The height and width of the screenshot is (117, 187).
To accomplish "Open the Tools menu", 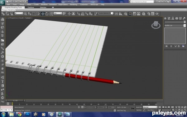I will click(x=15, y=5).
